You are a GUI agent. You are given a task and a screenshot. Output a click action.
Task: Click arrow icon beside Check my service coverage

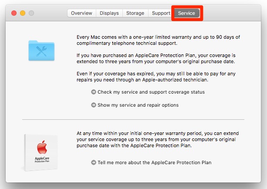[94, 92]
